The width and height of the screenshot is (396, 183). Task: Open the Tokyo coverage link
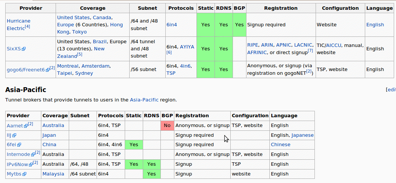(79, 32)
